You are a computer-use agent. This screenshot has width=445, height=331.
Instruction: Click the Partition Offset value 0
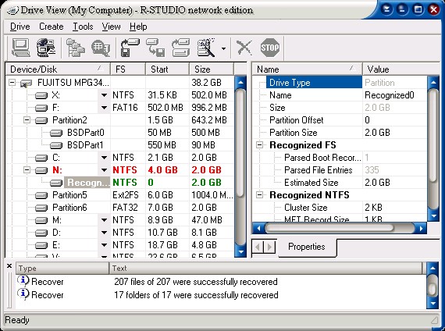coord(367,120)
